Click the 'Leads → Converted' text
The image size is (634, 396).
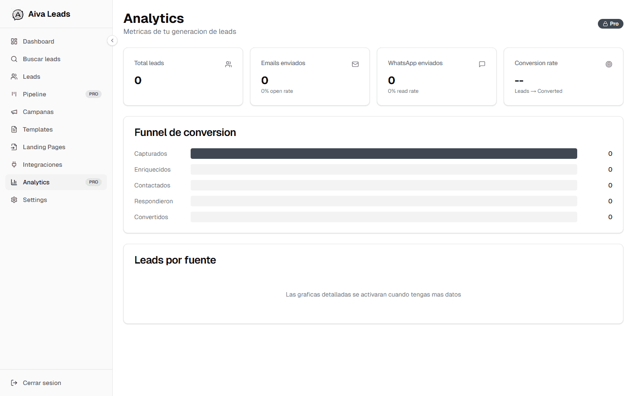tap(538, 91)
